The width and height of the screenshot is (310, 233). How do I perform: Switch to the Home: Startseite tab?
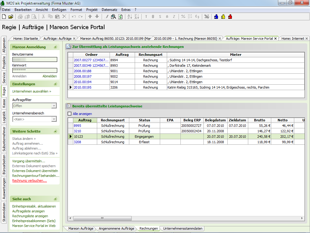click(x=25, y=39)
